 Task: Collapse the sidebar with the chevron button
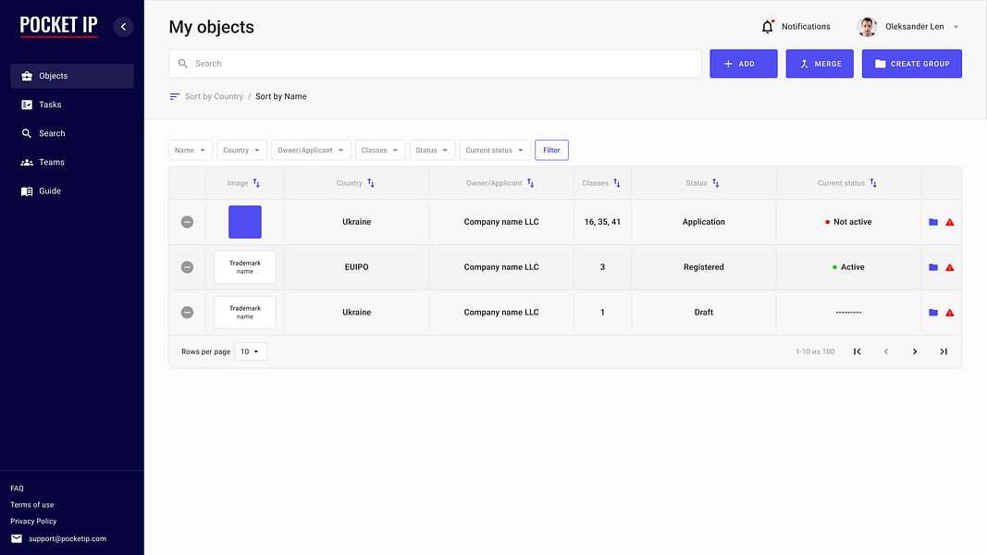[x=123, y=27]
